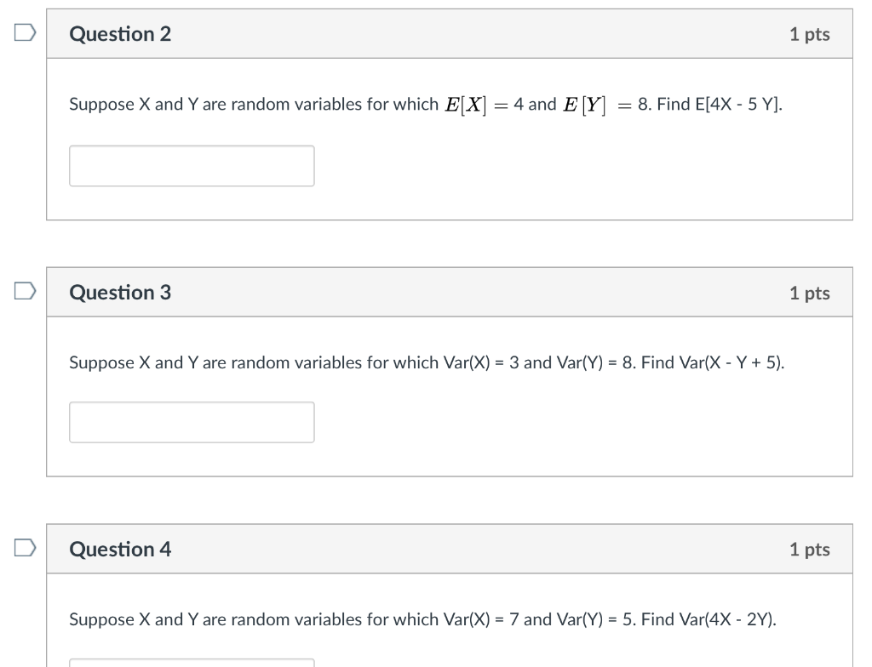Click the text 'Find Var(4X - 2Y)'

click(708, 619)
